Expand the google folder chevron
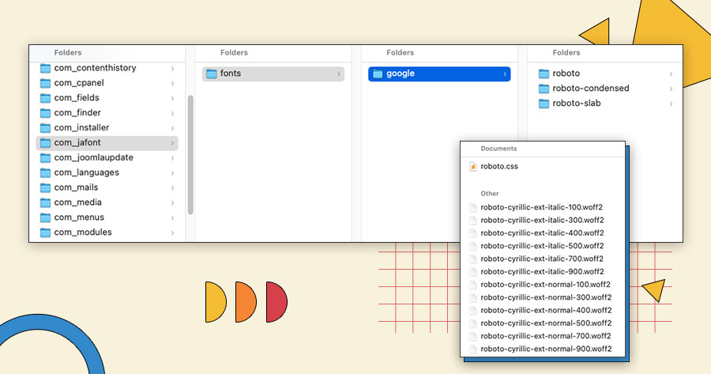The width and height of the screenshot is (711, 374). point(505,74)
